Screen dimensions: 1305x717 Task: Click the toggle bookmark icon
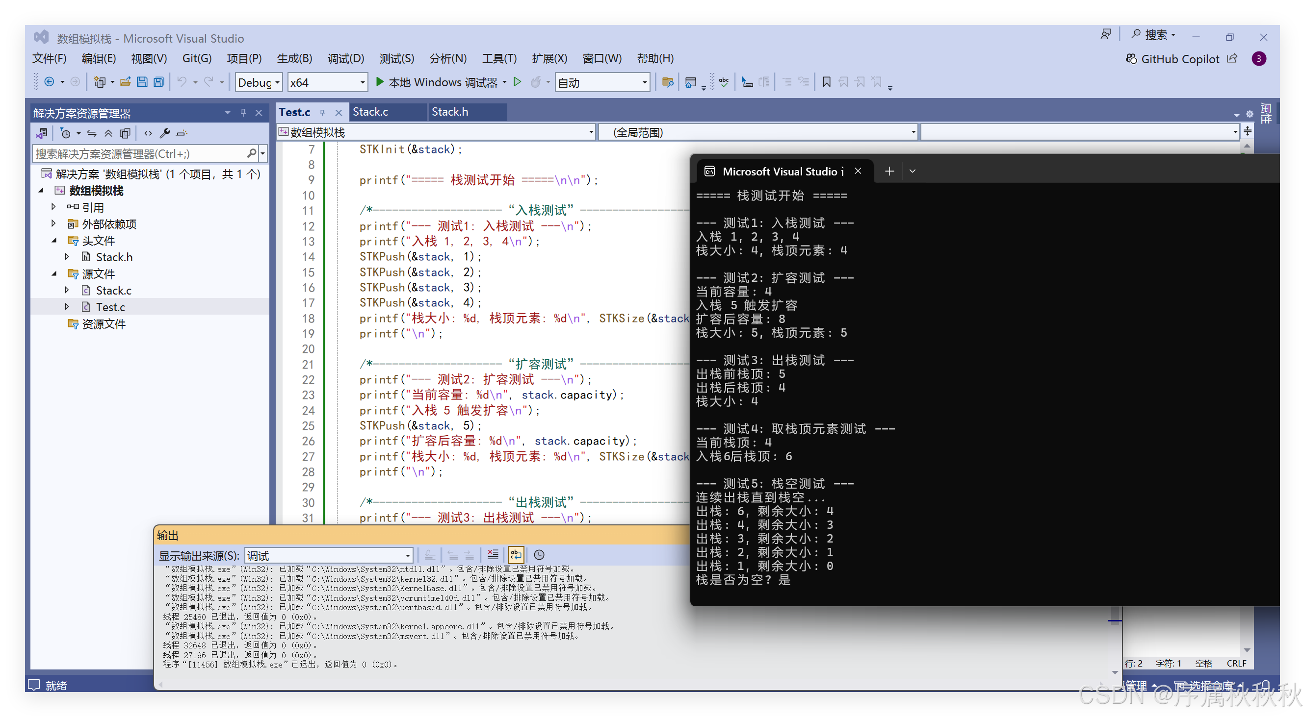(826, 82)
